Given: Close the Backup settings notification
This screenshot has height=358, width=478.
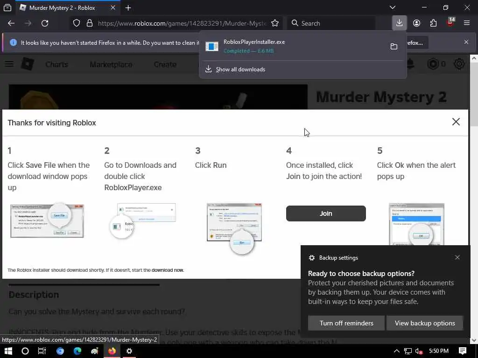Looking at the screenshot, I should click(457, 257).
